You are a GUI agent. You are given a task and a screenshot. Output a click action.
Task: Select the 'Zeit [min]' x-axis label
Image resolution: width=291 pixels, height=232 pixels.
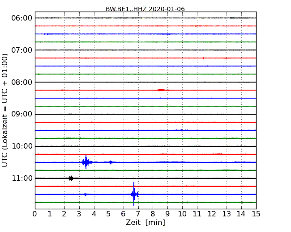tap(145, 222)
